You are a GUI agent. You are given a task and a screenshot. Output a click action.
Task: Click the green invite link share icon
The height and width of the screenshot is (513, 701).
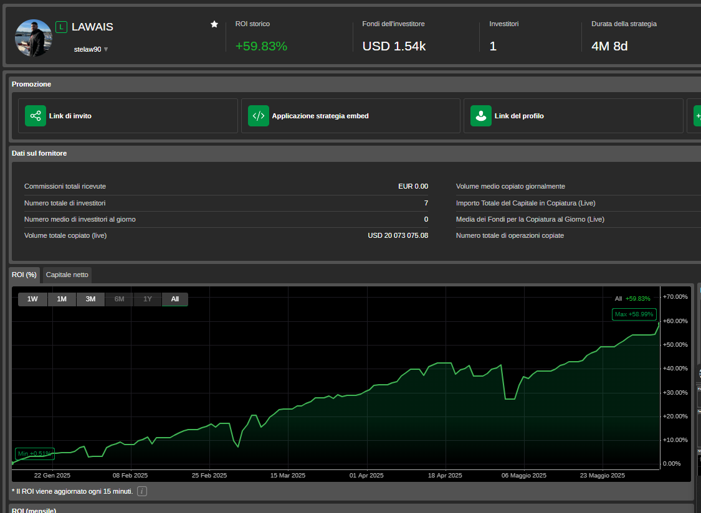pos(36,116)
